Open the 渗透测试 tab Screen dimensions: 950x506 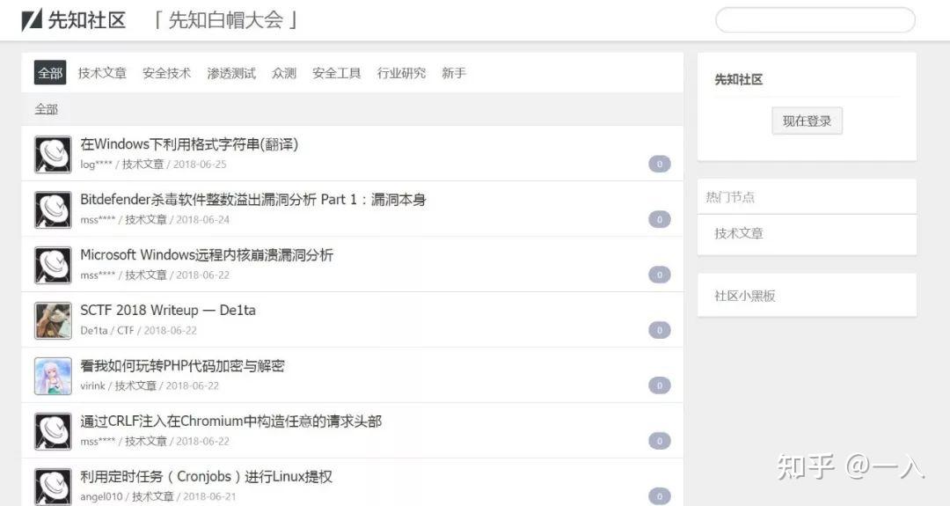231,73
